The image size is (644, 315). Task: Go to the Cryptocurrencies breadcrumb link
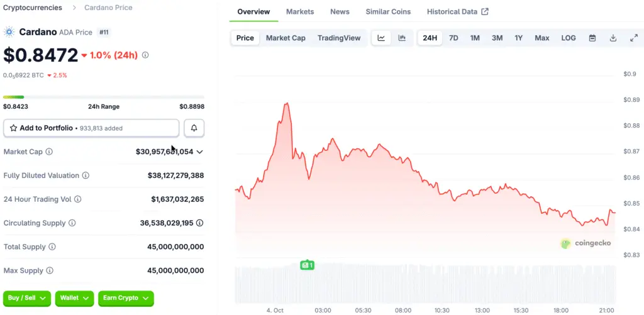33,8
